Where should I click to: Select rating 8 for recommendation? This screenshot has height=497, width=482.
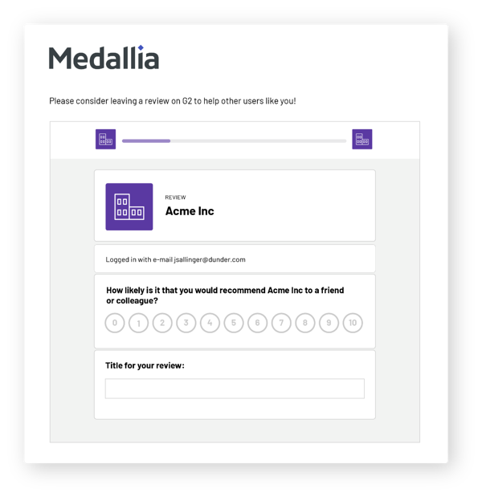coord(305,323)
